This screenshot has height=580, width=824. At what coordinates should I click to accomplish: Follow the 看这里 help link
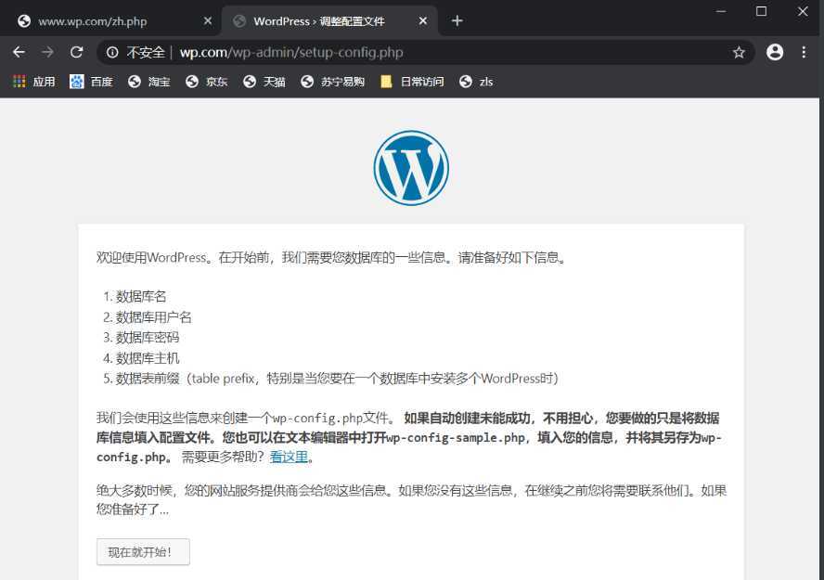point(289,457)
